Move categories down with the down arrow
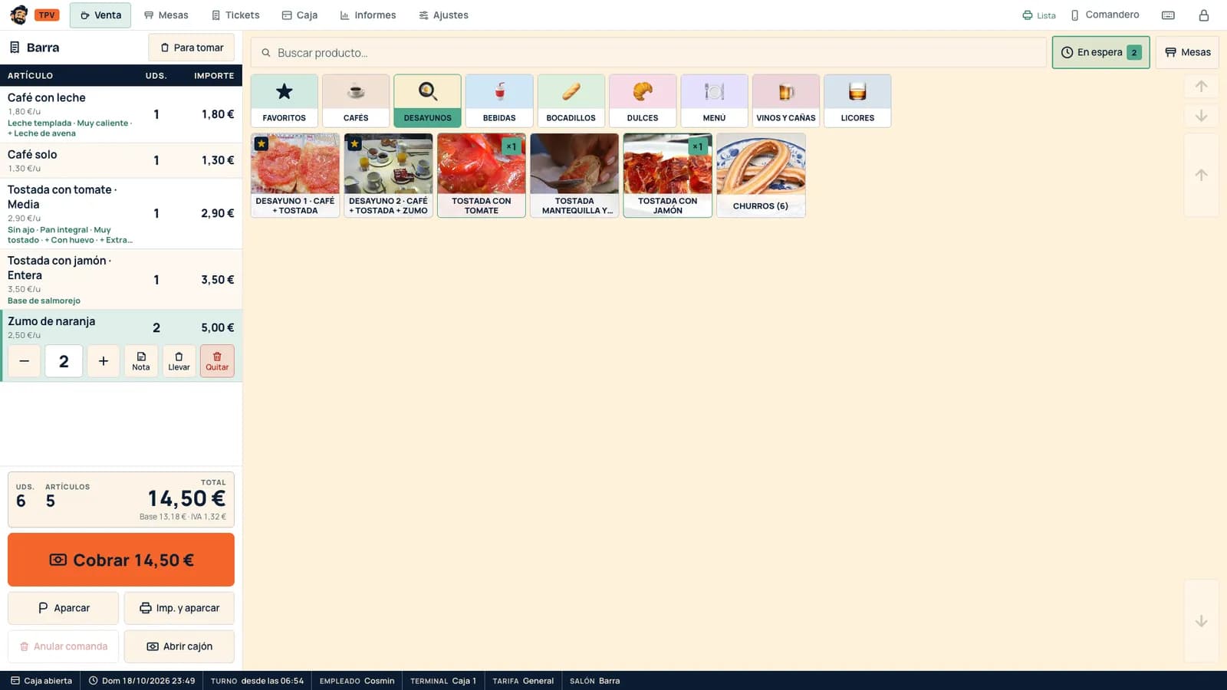Screen dimensions: 1227x690 pos(1201,116)
